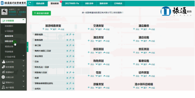
Task: Switch to the 我的桌面 tab
Action: [x=40, y=4]
